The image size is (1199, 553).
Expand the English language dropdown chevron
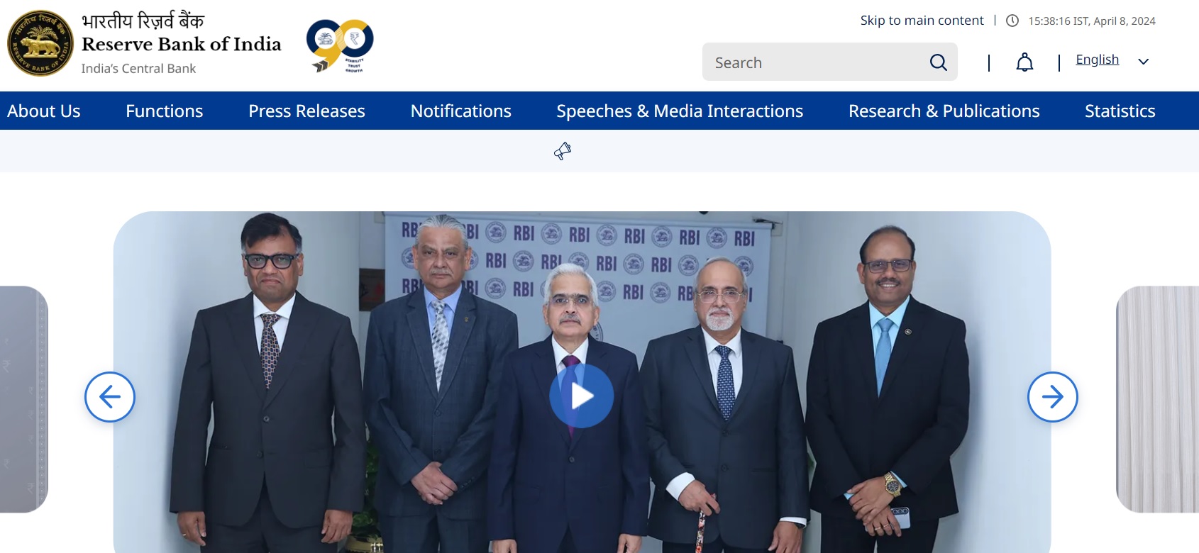pos(1143,62)
